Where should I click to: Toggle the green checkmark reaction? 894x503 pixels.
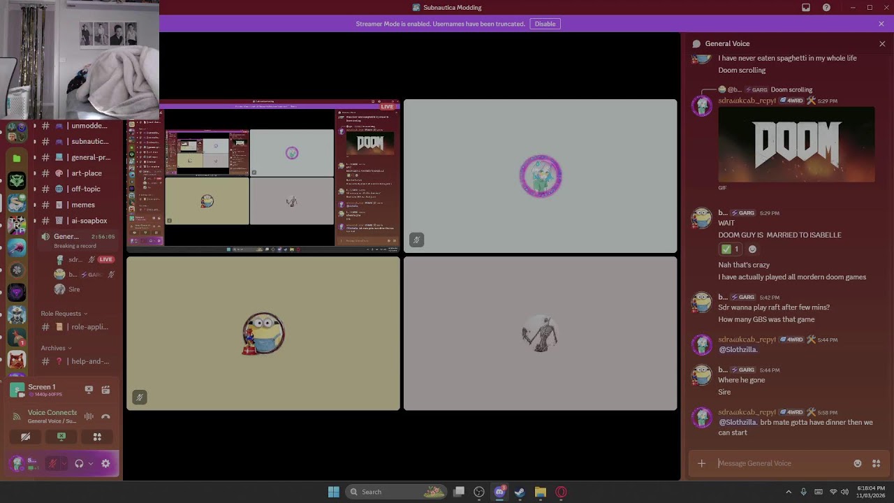point(730,249)
